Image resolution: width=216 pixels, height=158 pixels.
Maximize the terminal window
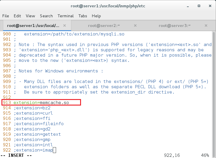[199, 6]
